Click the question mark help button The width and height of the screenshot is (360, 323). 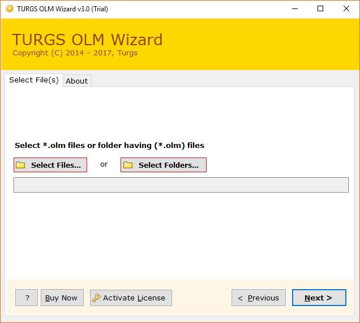27,298
